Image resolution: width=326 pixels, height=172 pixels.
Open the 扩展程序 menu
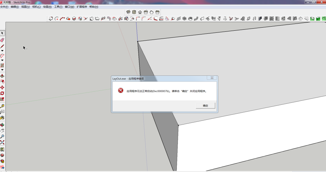81,7
